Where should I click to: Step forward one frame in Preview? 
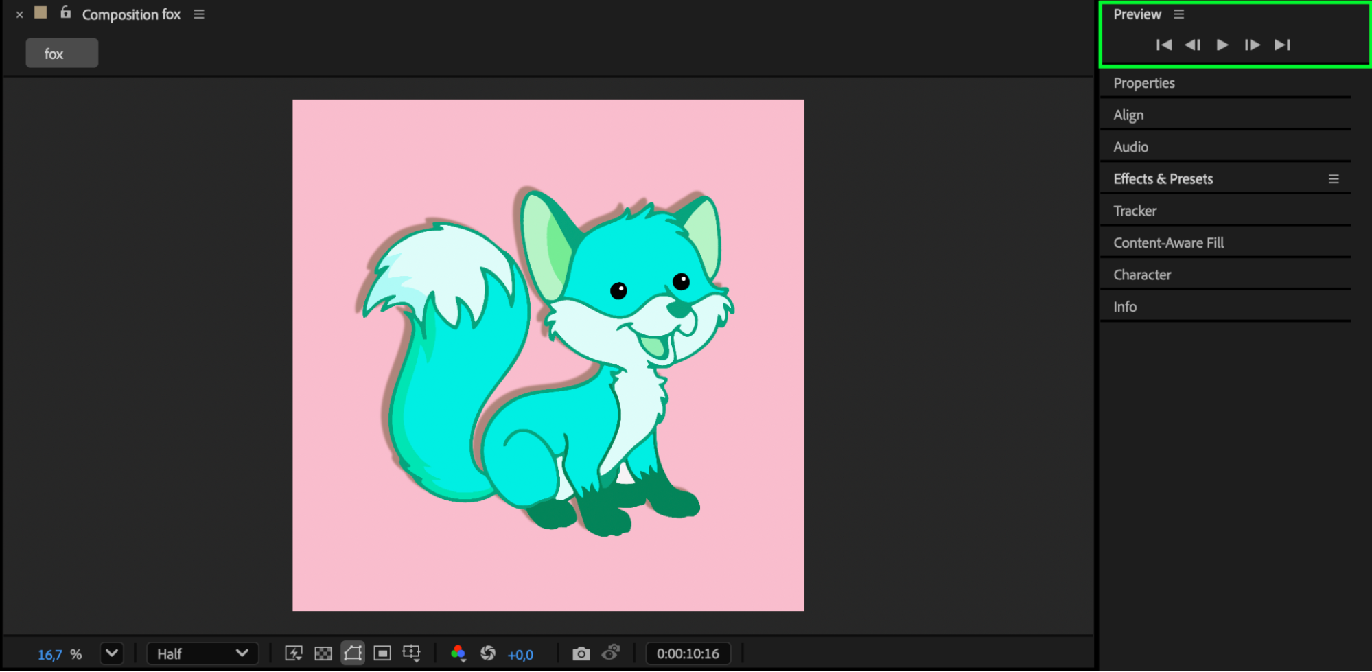(x=1252, y=45)
